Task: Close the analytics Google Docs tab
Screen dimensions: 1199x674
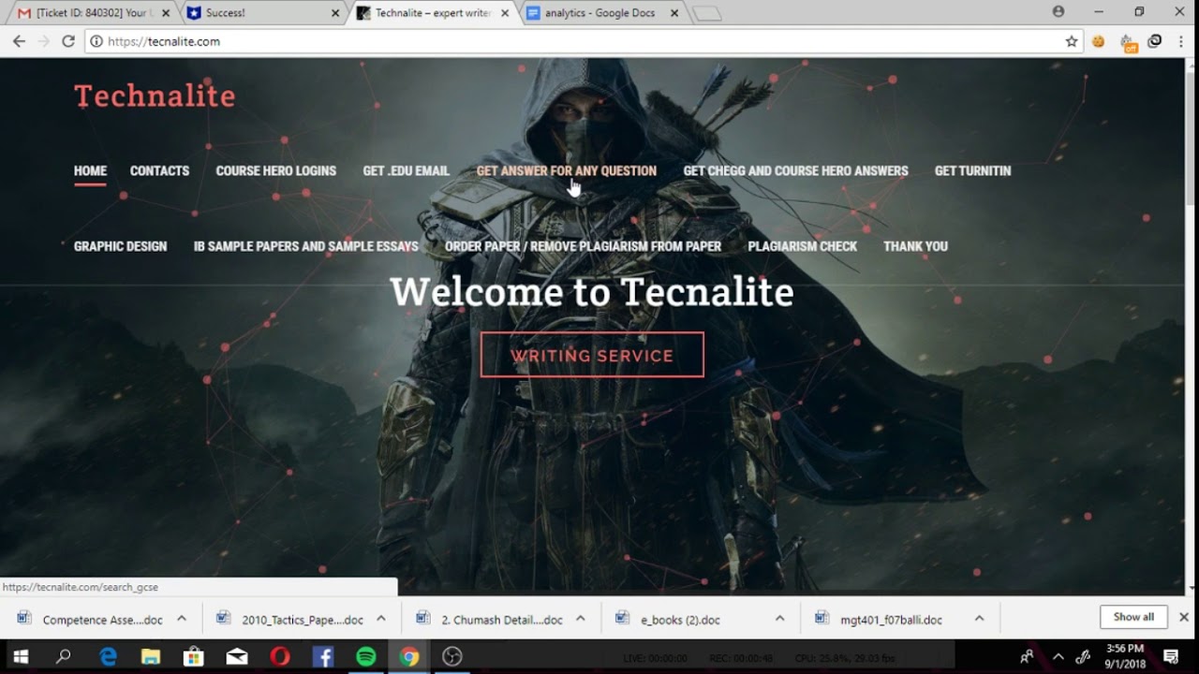Action: click(674, 13)
